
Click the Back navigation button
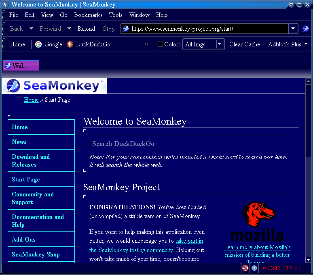point(17,29)
